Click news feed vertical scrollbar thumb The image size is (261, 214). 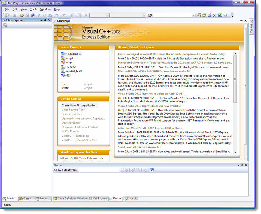[x=235, y=79]
